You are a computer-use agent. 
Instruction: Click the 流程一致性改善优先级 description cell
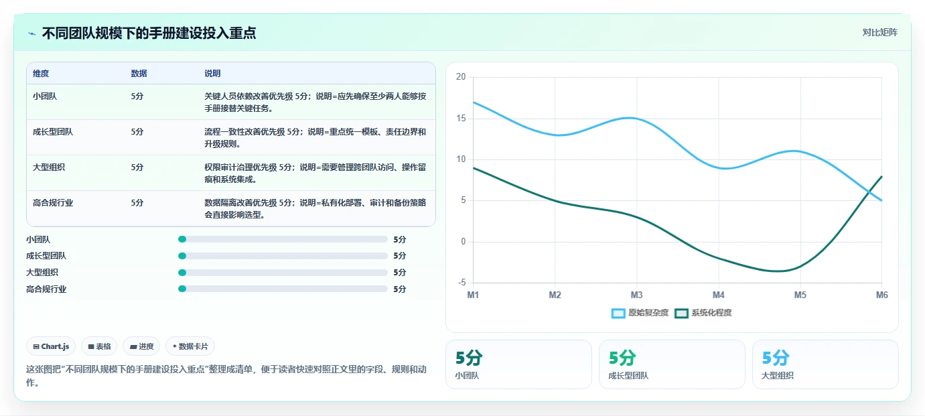[315, 137]
